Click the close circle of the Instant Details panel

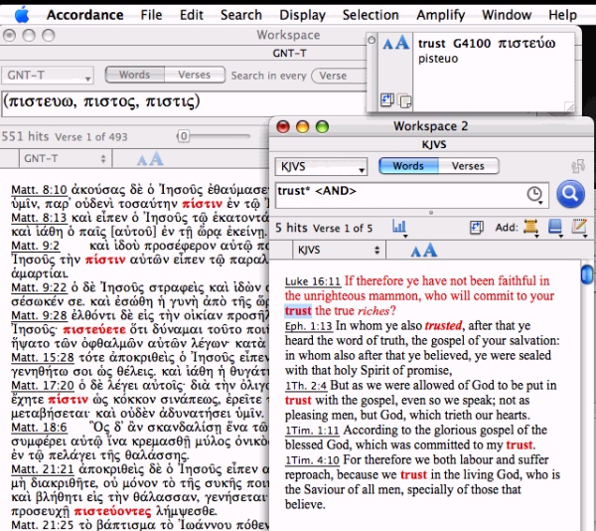coord(372,40)
